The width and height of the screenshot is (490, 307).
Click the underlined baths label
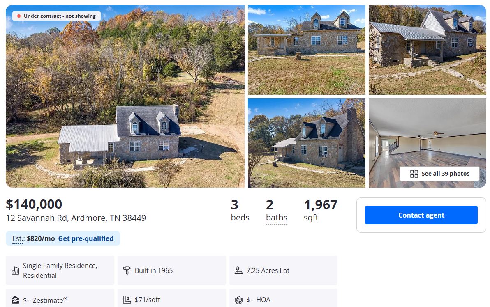276,218
